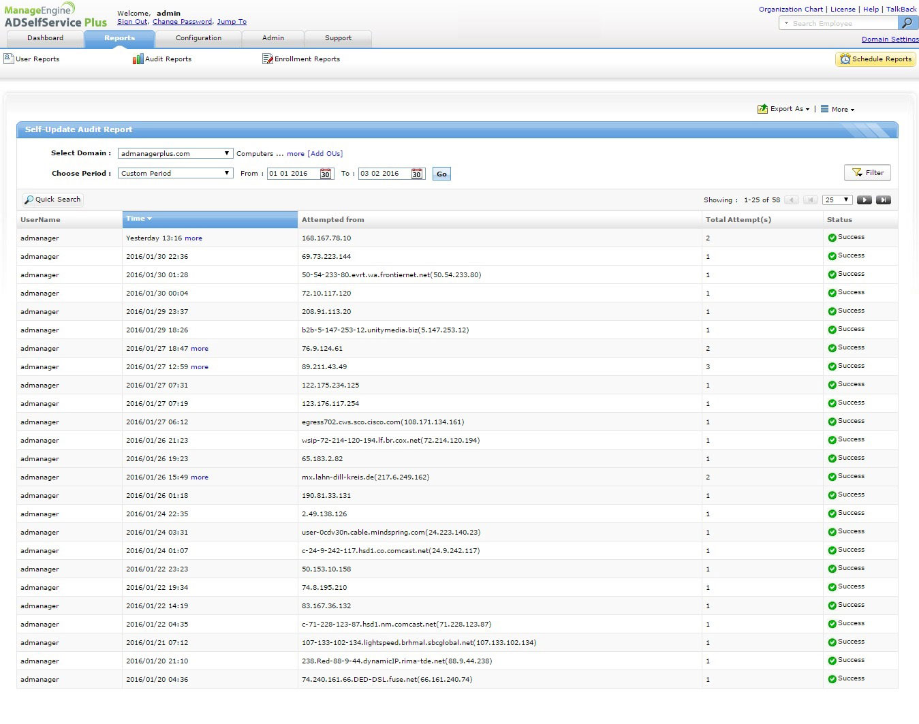Expand the Select Domain dropdown
This screenshot has height=724, width=919.
[176, 154]
